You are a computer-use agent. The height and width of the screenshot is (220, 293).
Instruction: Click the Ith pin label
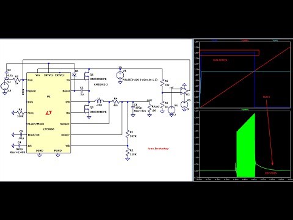pos(29,145)
